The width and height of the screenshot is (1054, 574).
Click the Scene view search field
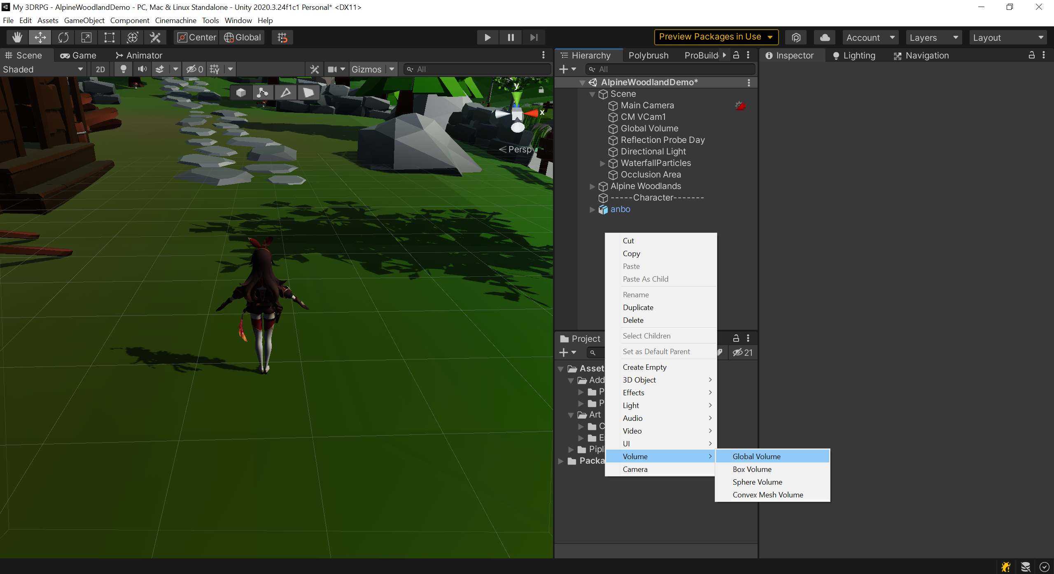pyautogui.click(x=477, y=69)
